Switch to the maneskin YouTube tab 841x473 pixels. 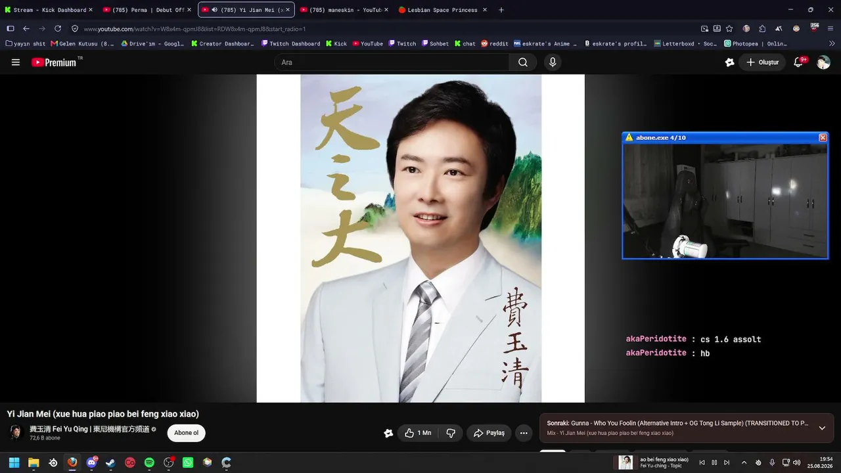tap(345, 10)
